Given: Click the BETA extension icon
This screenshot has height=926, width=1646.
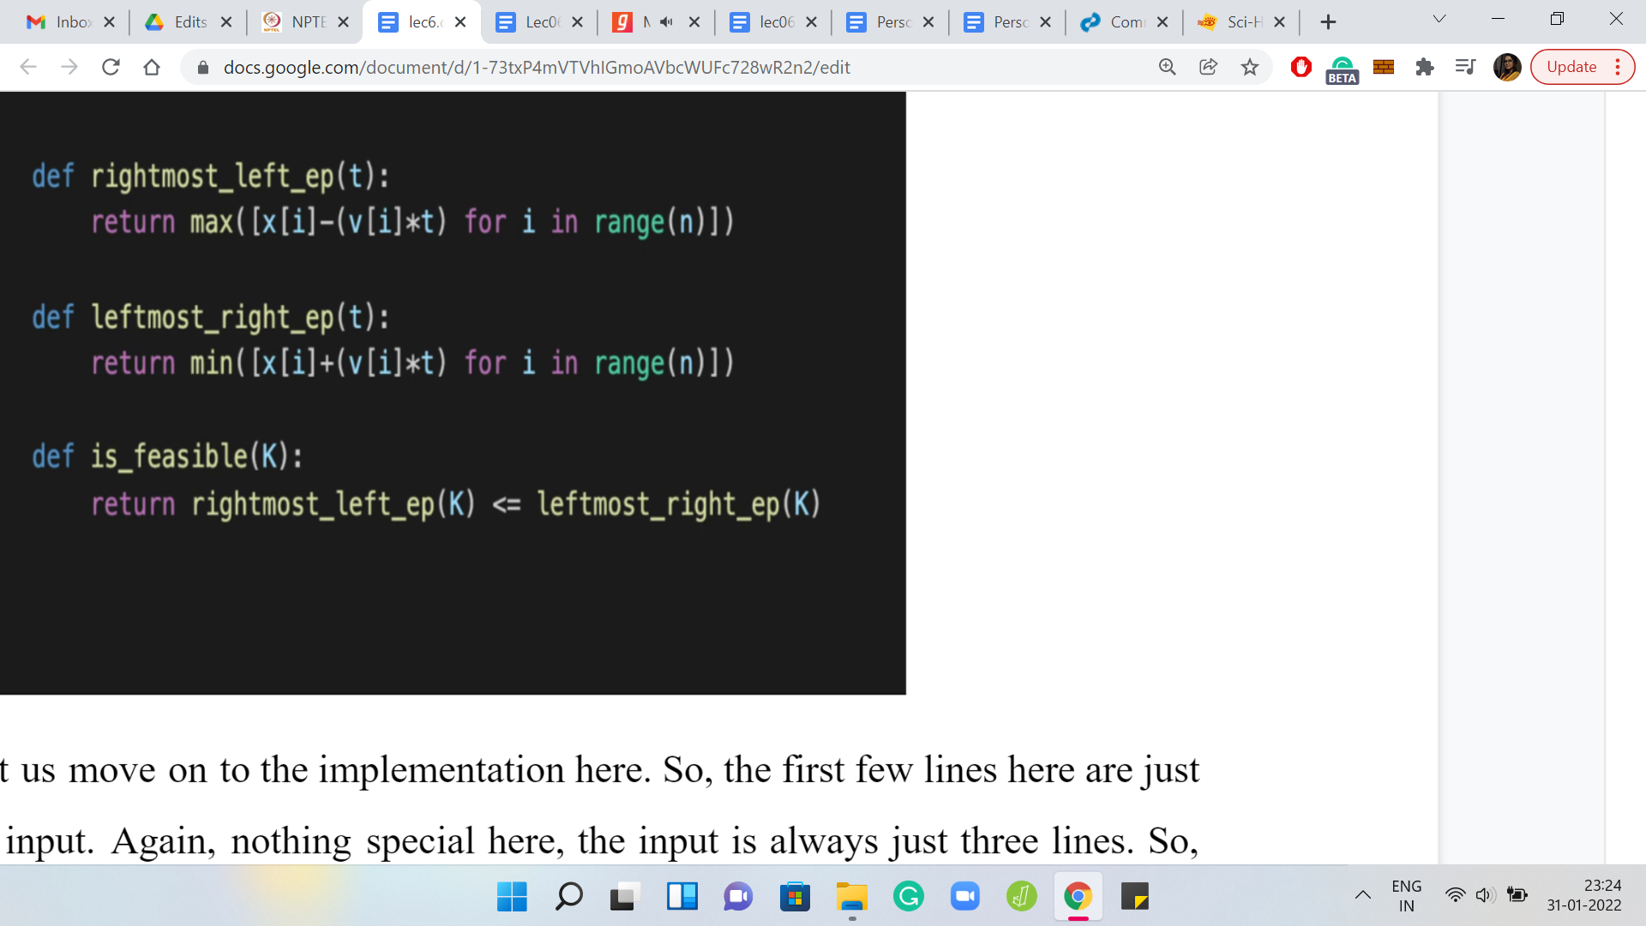Looking at the screenshot, I should [1342, 69].
